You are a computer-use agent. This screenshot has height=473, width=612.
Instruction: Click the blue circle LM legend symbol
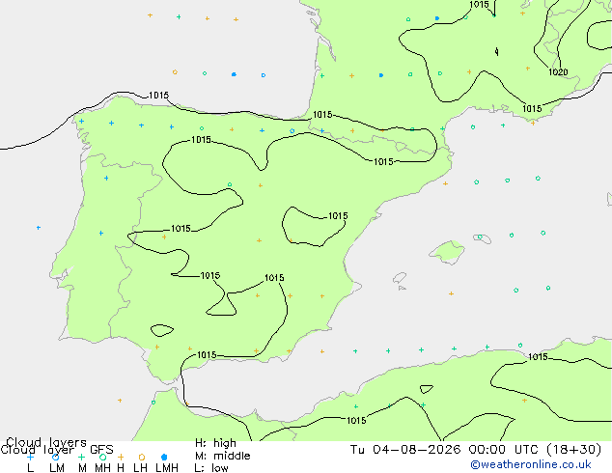click(55, 457)
